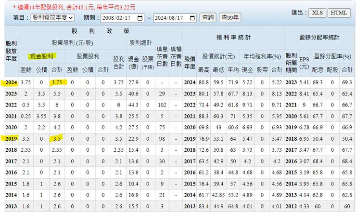Click the 年均殖利率(%) header
This screenshot has height=212, width=356.
[x=262, y=56]
